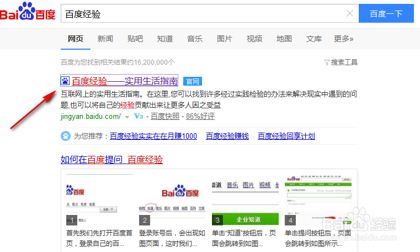The width and height of the screenshot is (420, 252).
Task: Open the 视频 tab
Action: (254, 39)
